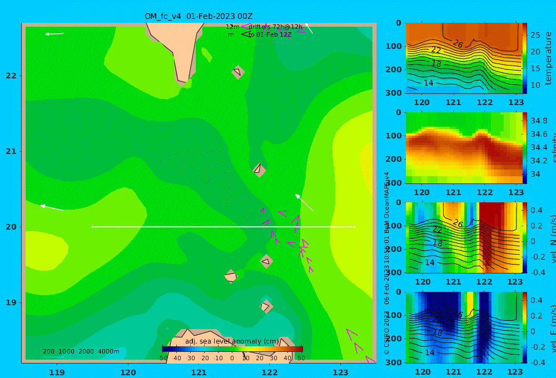Click the vel. N color scale bar

click(525, 237)
